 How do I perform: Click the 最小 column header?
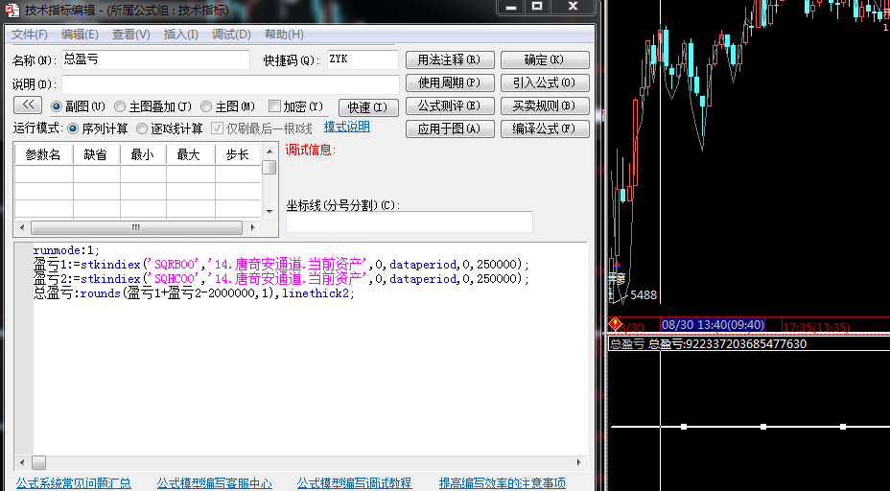click(143, 154)
